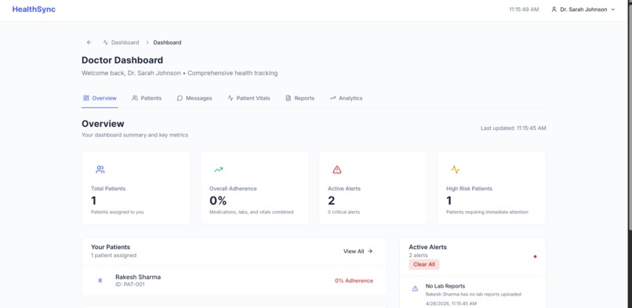Click the activity icon in the breadcrumb
This screenshot has height=308, width=632.
(106, 42)
